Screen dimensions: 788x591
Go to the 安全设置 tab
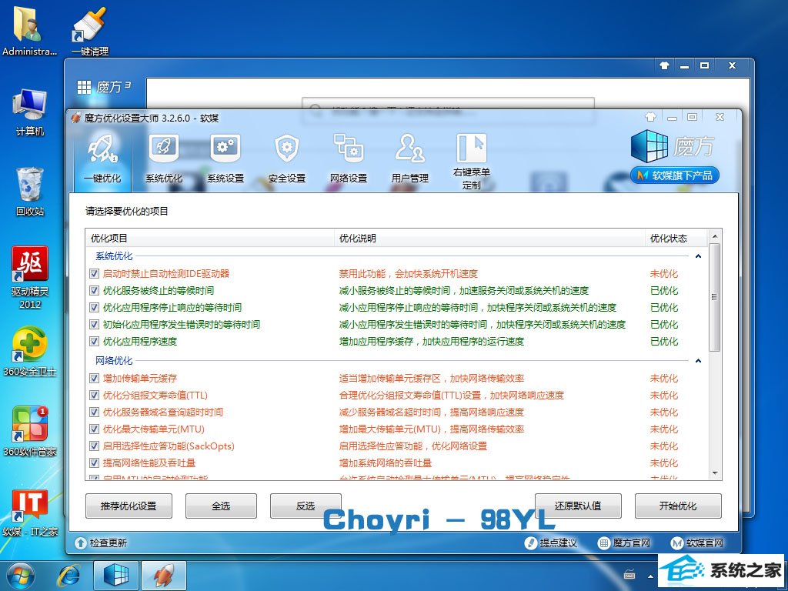point(287,159)
